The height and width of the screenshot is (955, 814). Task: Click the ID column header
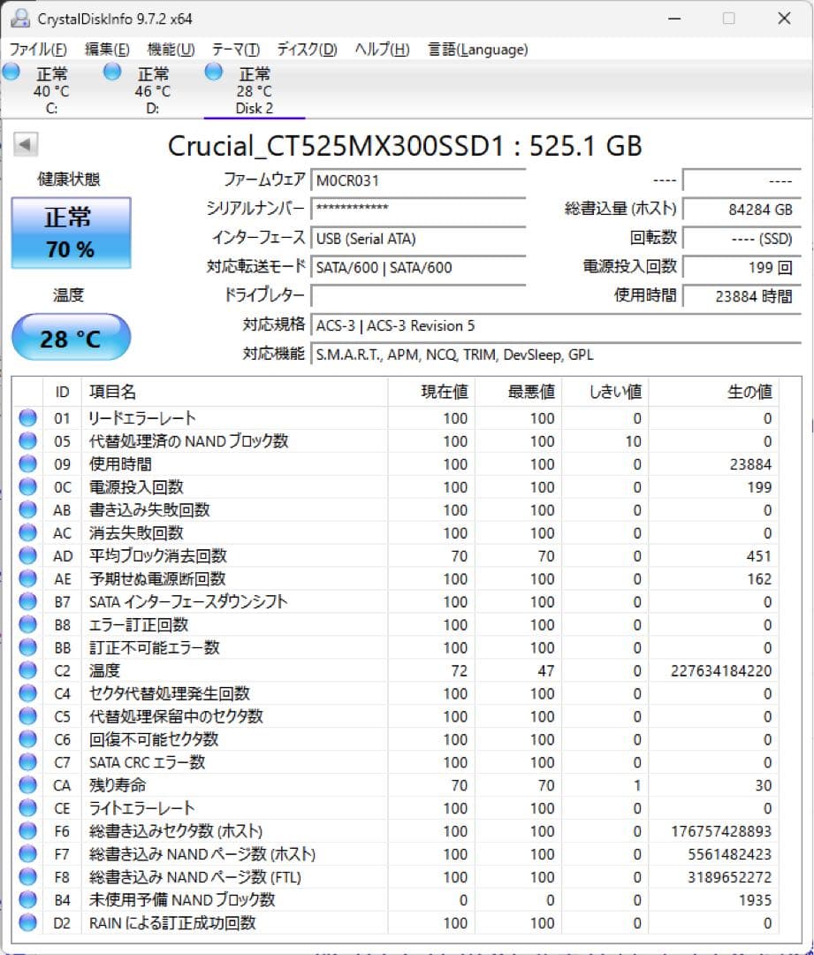point(62,392)
